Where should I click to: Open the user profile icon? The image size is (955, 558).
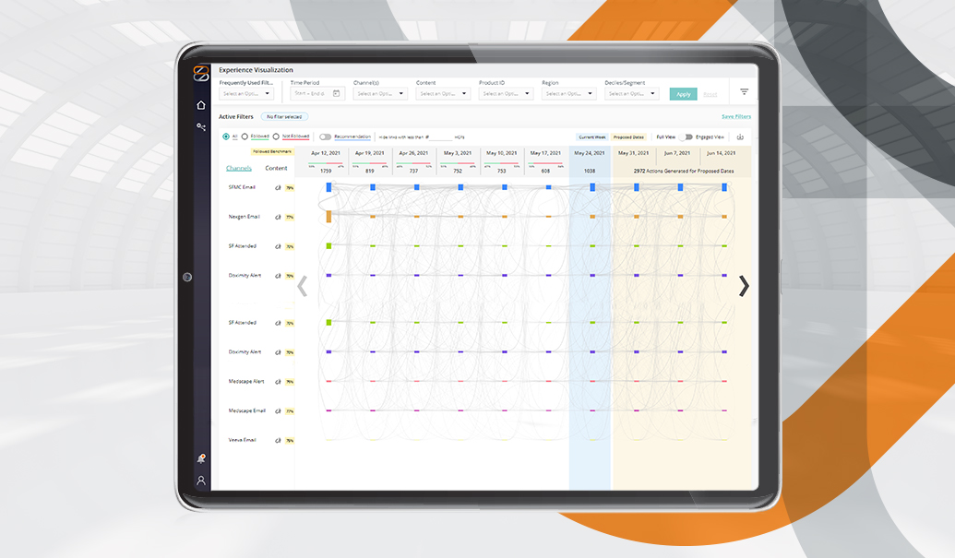201,481
